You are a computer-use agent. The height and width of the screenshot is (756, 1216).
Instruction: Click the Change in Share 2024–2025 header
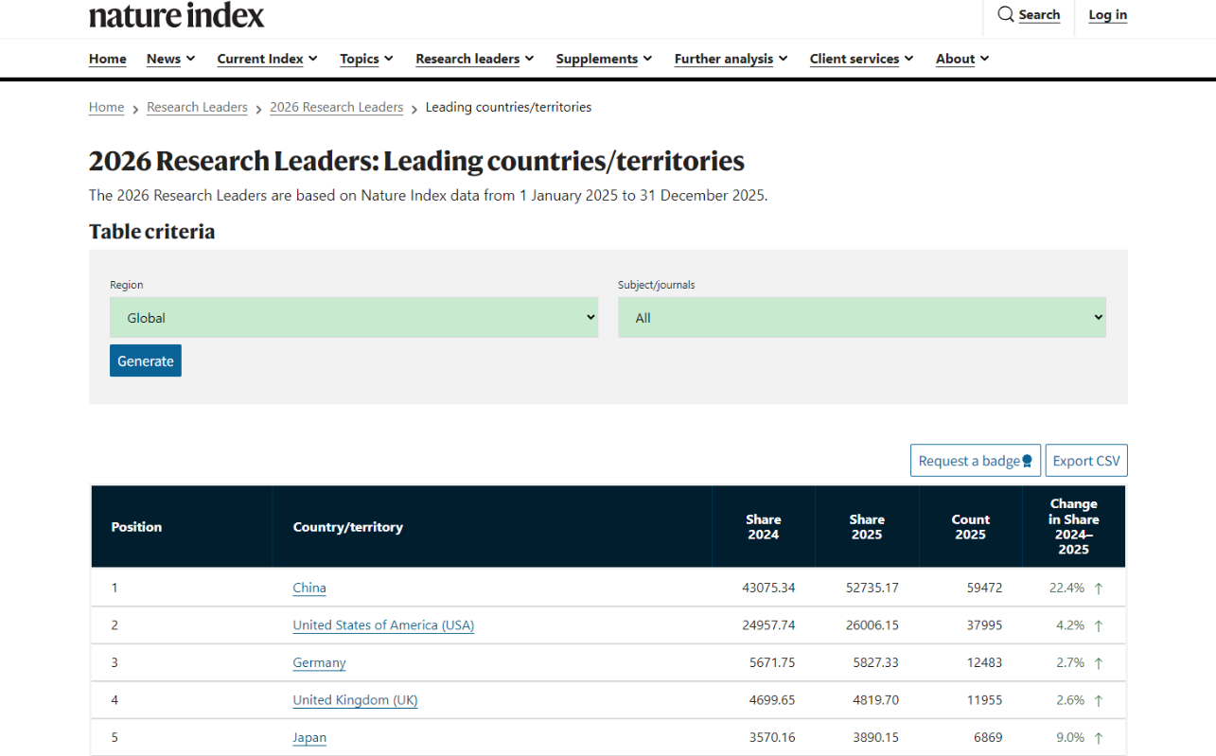coord(1074,527)
